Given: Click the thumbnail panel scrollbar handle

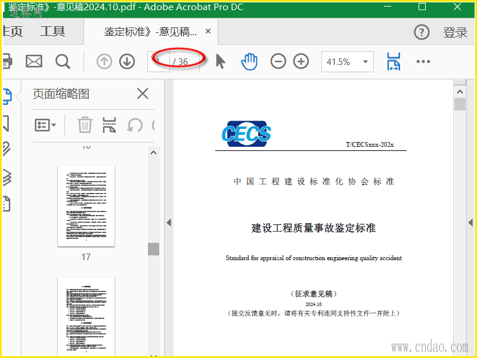Looking at the screenshot, I should (154, 249).
